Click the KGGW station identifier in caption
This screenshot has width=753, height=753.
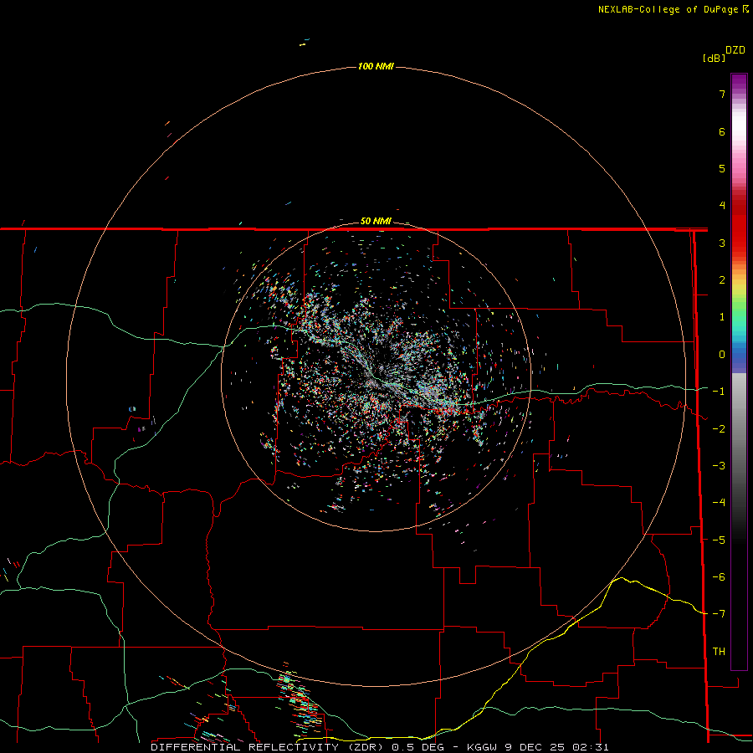(484, 747)
